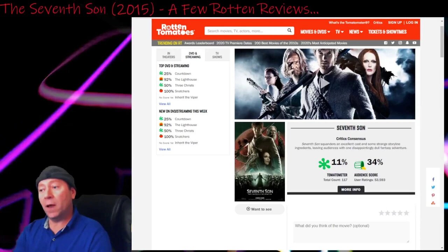Share on StumbleUpon from side bar
448x252 pixels.
pos(433,203)
